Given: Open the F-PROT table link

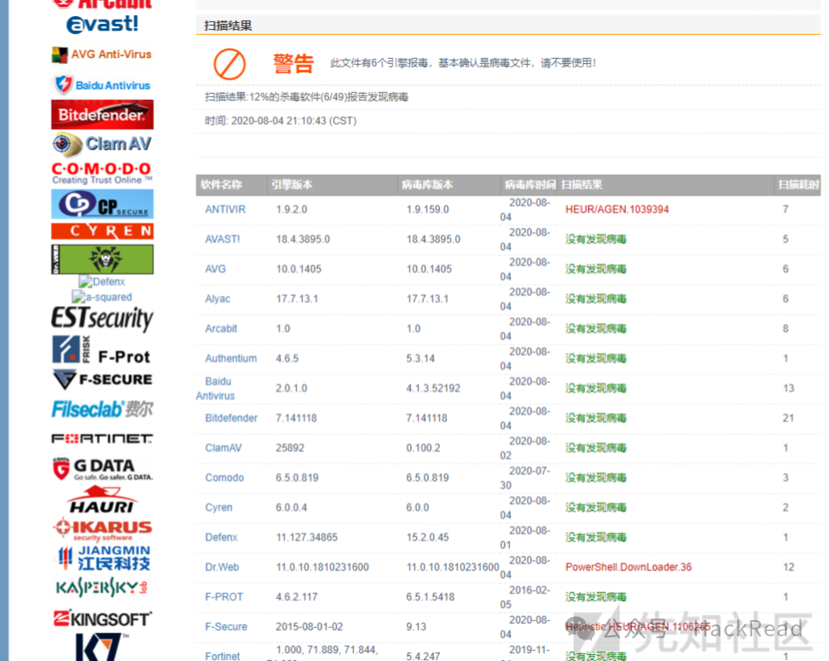Looking at the screenshot, I should [224, 597].
